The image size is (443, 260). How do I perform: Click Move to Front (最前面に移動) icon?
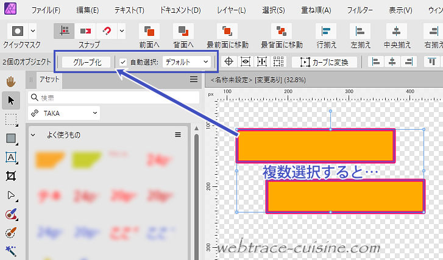(227, 31)
